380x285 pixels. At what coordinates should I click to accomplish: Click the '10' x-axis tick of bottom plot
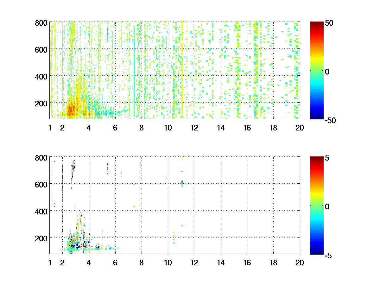[x=168, y=263]
